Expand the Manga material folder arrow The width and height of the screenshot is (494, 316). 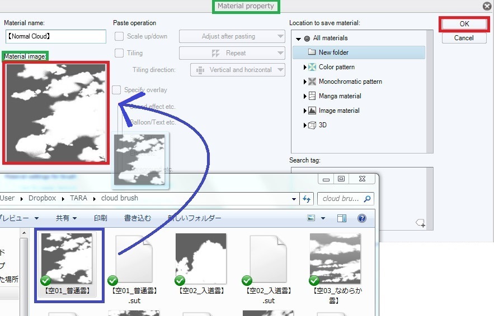coord(305,96)
